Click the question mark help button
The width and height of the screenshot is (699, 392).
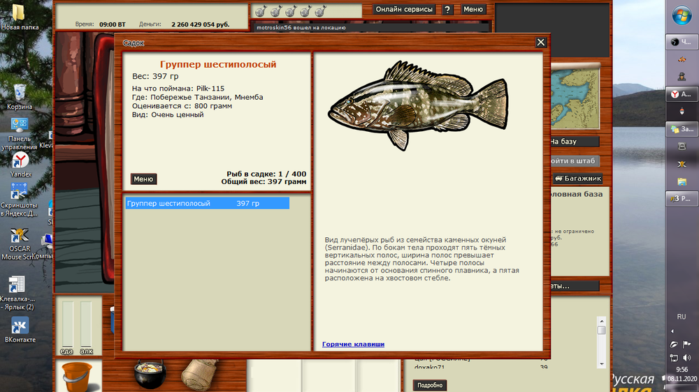pos(447,10)
